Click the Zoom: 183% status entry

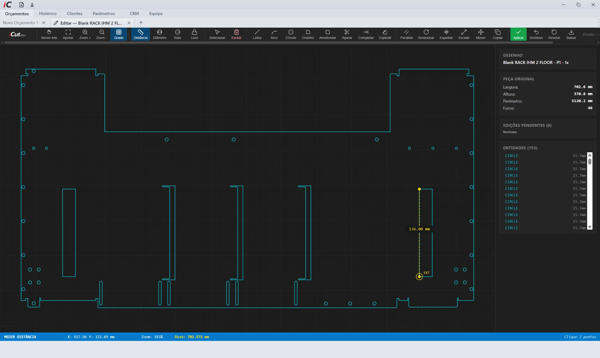152,337
